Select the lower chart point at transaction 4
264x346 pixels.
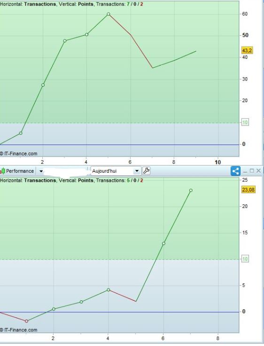pyautogui.click(x=109, y=290)
